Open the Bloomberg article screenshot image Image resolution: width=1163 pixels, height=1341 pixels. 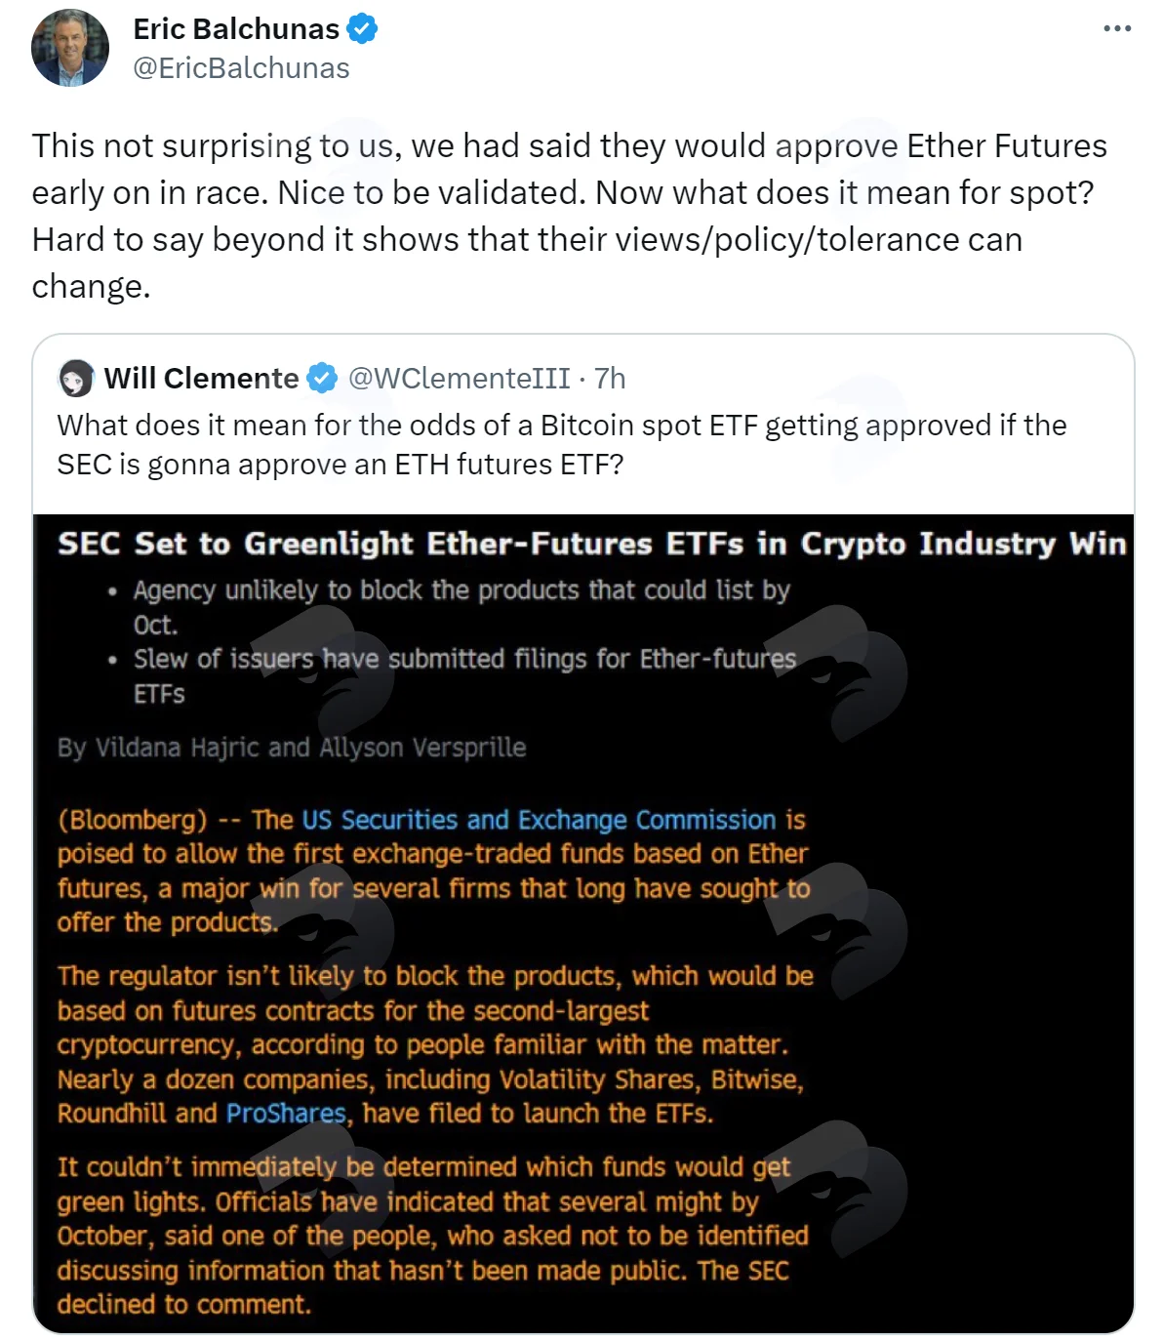coord(583,923)
